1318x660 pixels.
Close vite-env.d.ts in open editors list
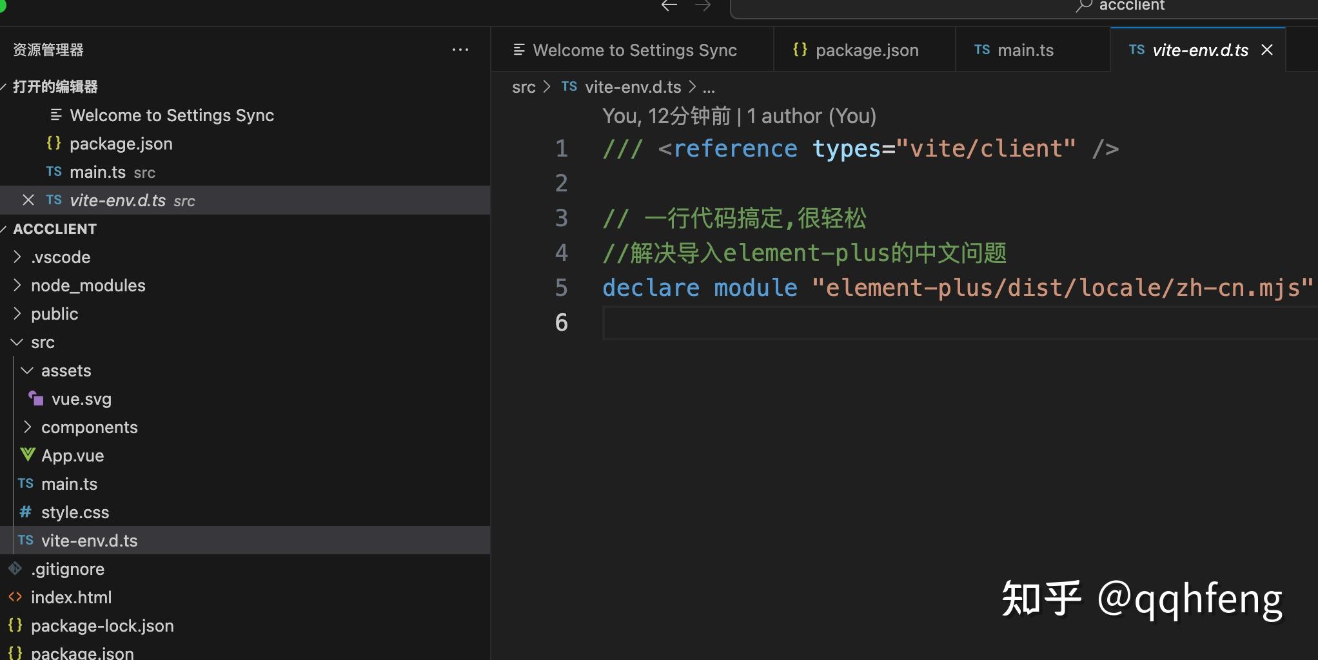(28, 200)
